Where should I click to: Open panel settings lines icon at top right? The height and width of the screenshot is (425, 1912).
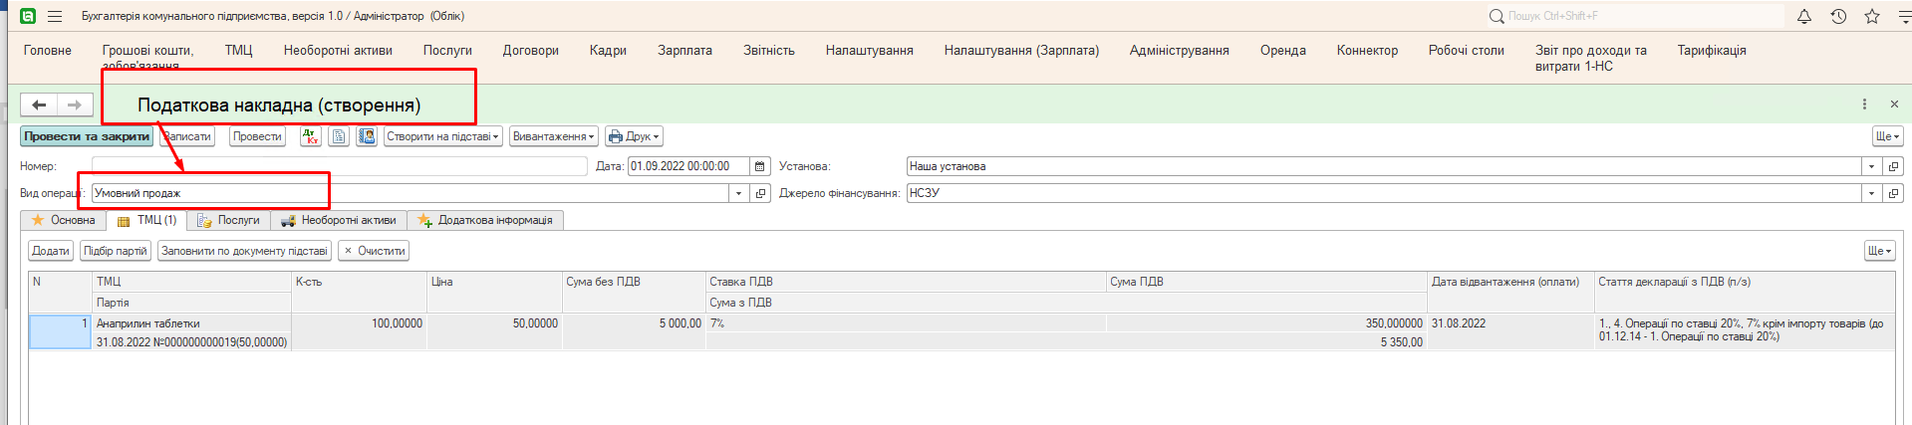[1903, 16]
